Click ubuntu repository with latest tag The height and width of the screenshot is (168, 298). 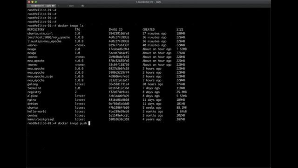33,108
